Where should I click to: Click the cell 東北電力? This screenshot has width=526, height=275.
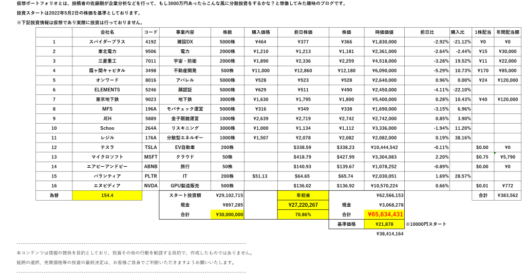[107, 52]
